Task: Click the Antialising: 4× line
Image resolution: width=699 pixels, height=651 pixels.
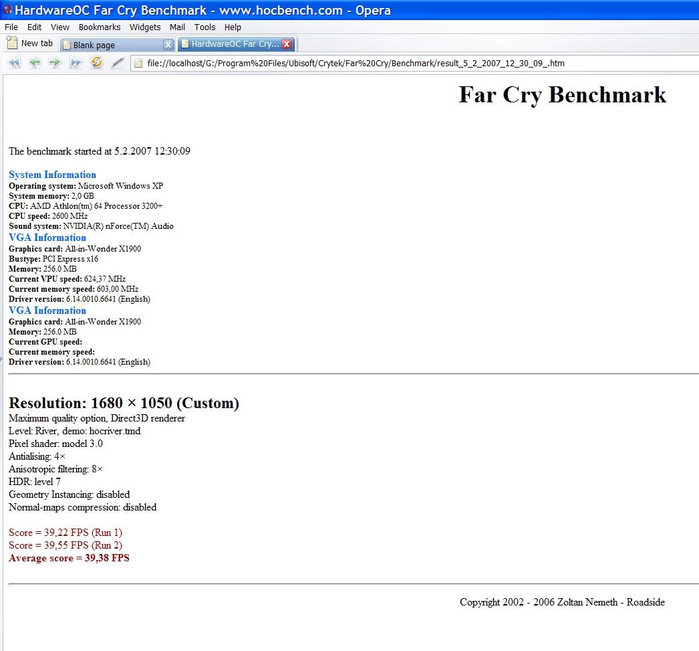Action: (37, 456)
